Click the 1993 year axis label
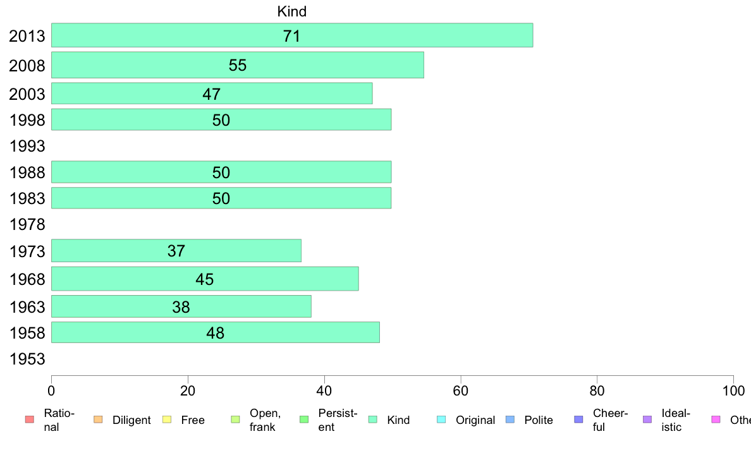 (27, 146)
